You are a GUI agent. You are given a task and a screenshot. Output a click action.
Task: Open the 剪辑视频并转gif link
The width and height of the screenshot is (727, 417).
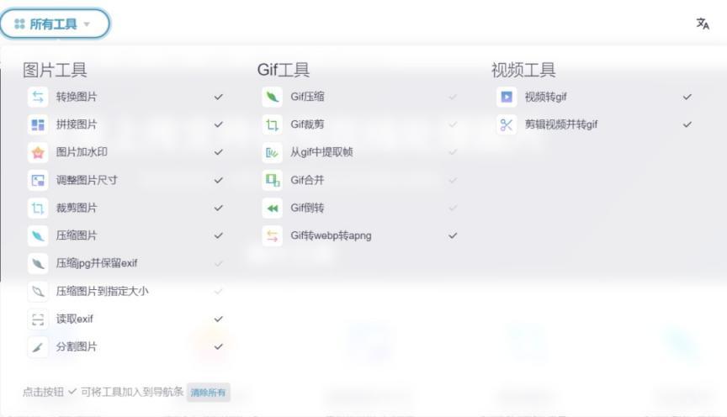point(561,124)
